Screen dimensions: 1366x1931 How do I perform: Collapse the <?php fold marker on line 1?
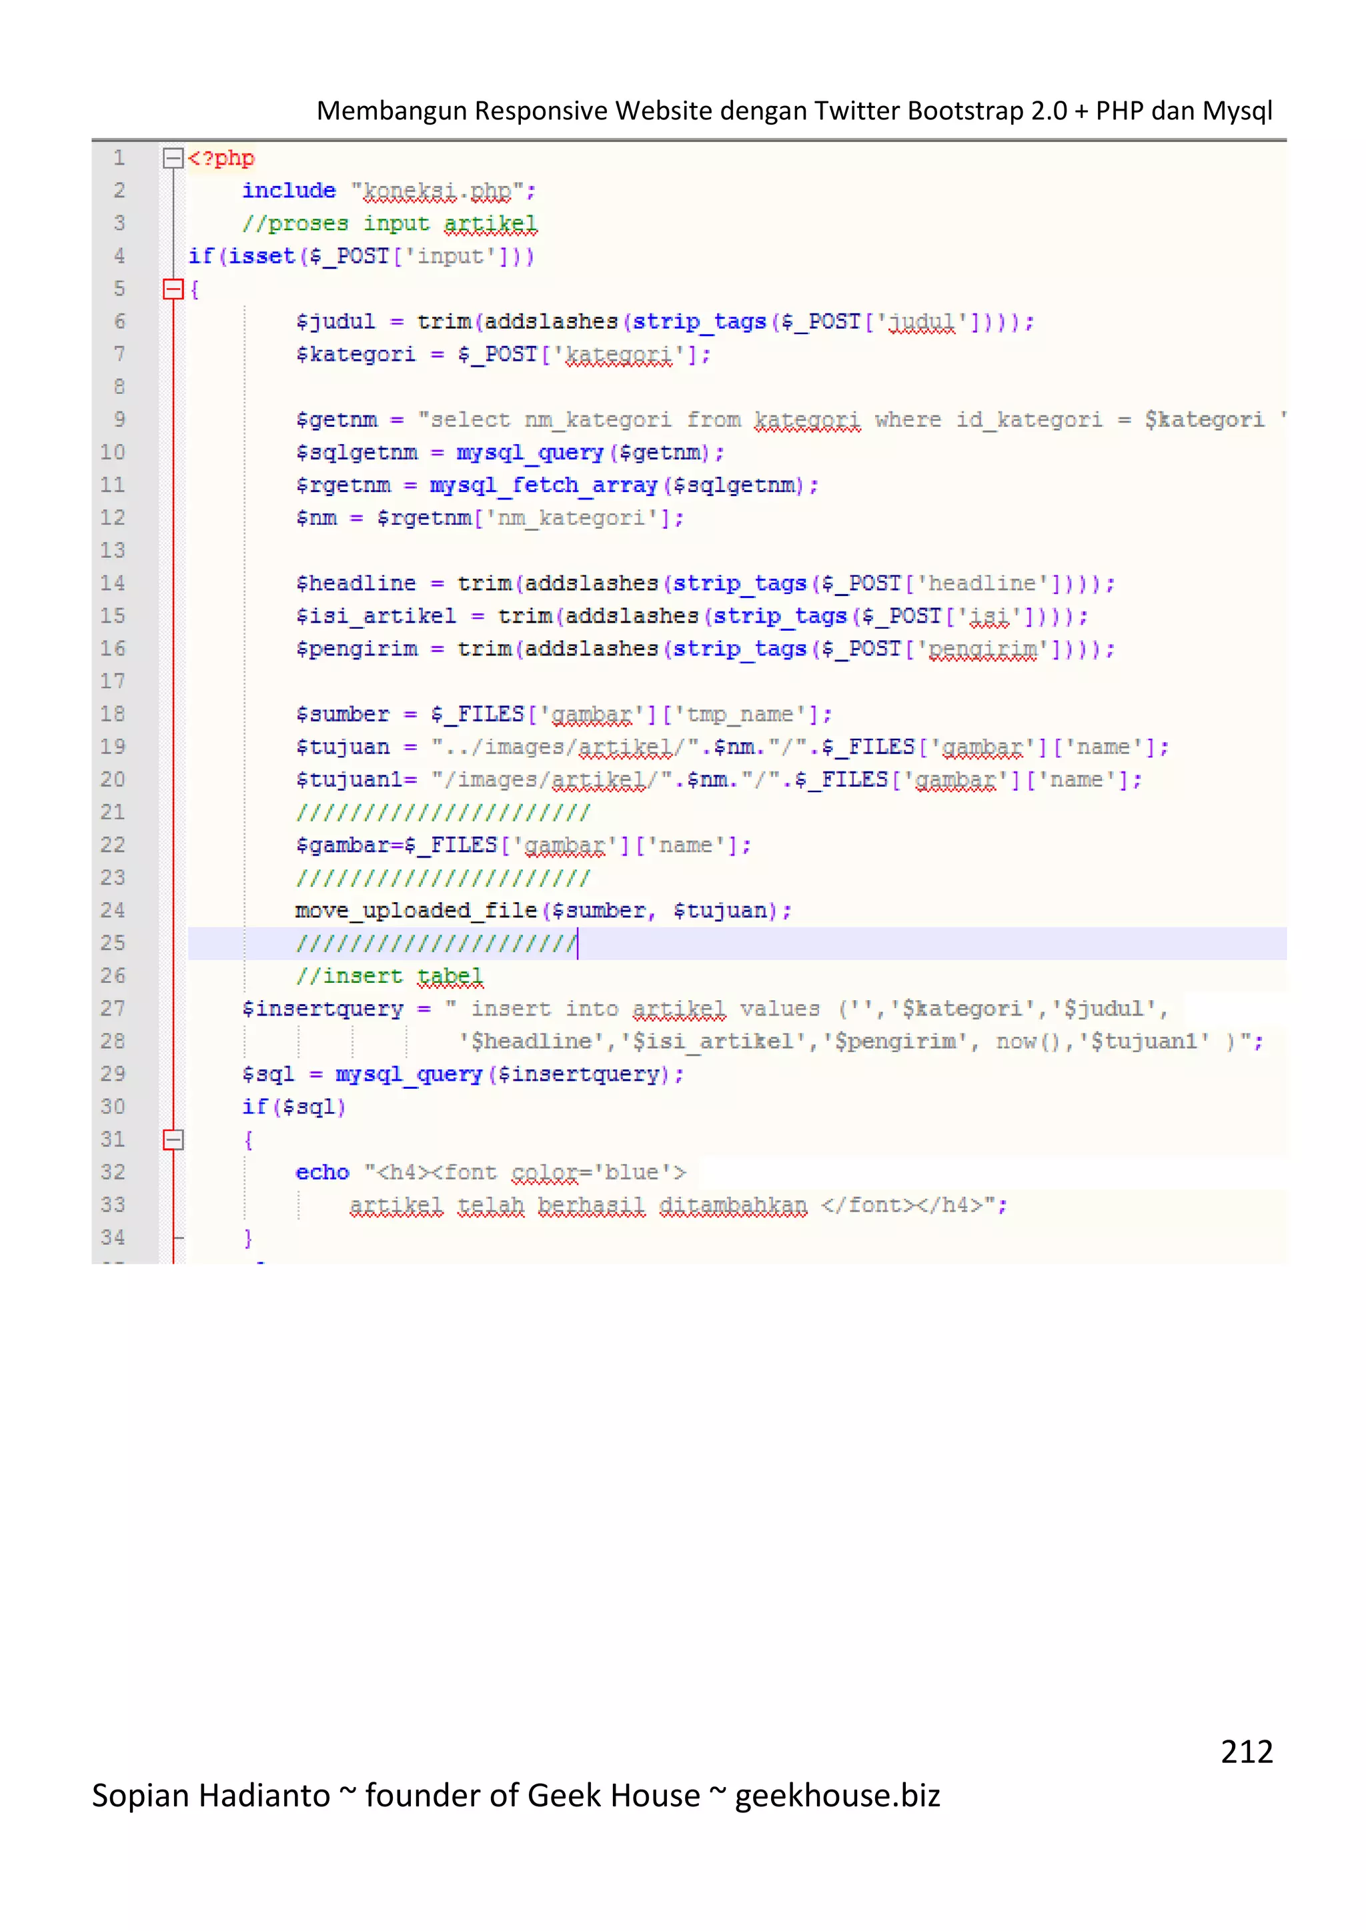pos(173,158)
